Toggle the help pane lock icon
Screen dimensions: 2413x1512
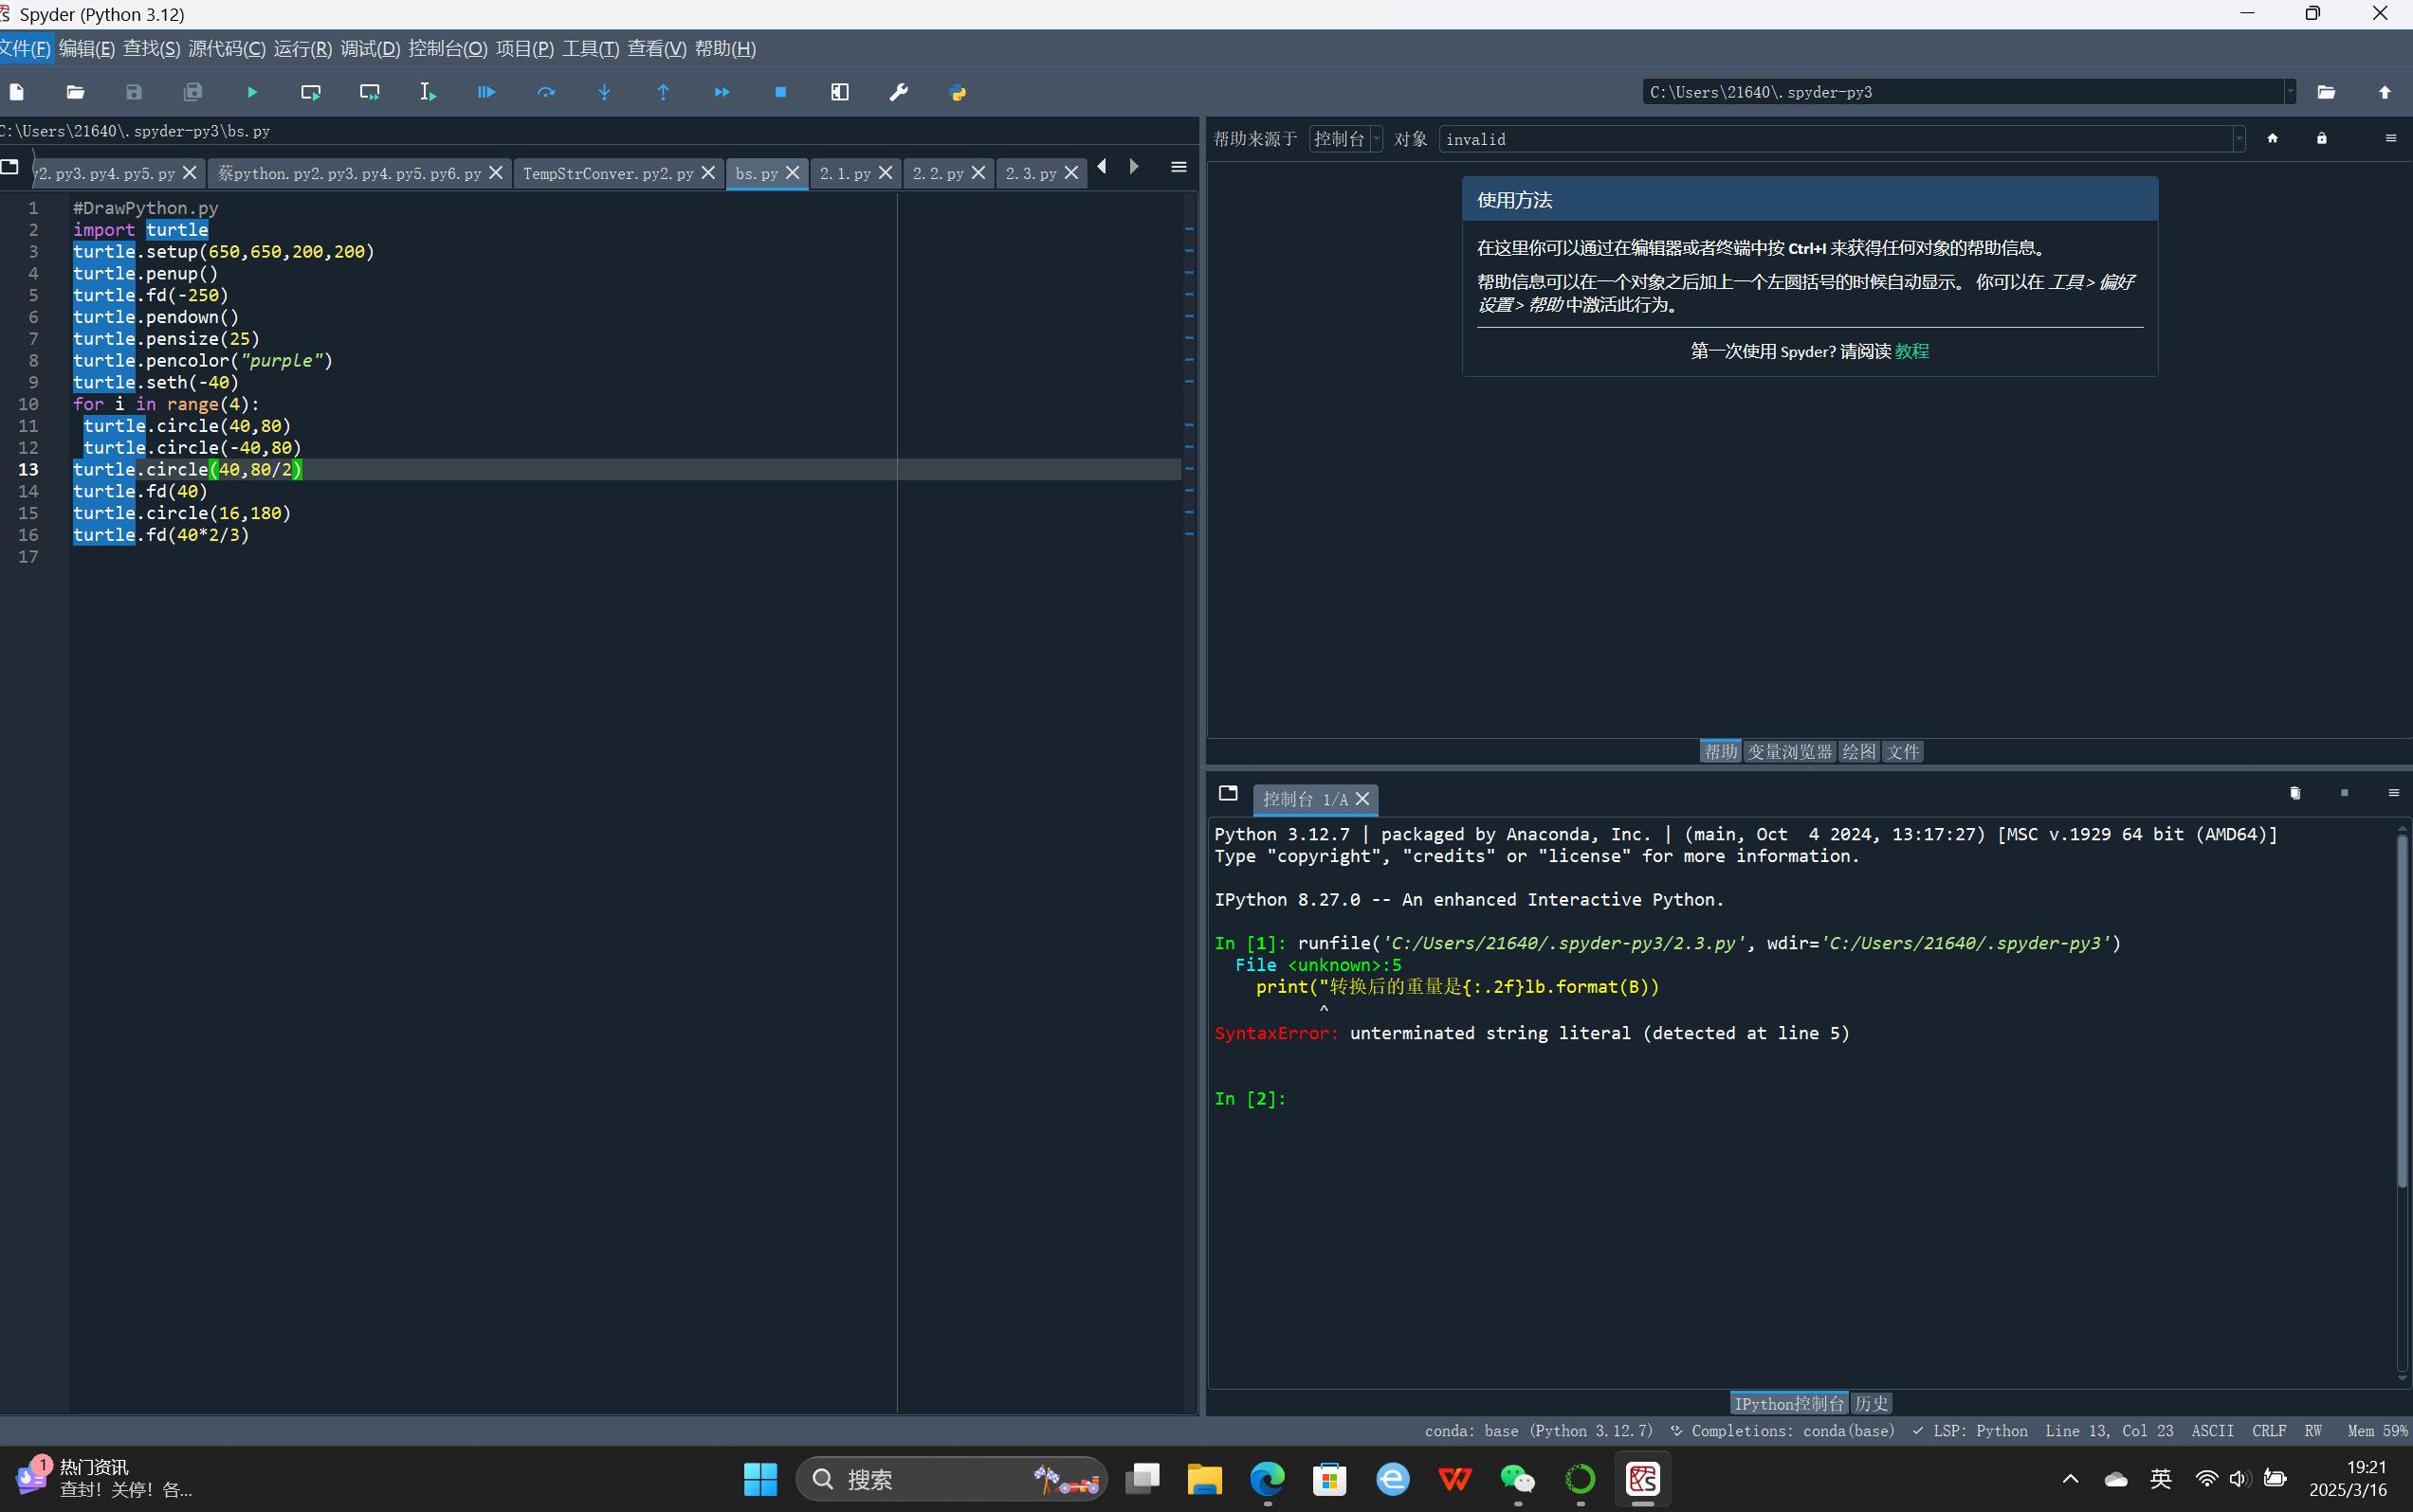coord(2322,139)
